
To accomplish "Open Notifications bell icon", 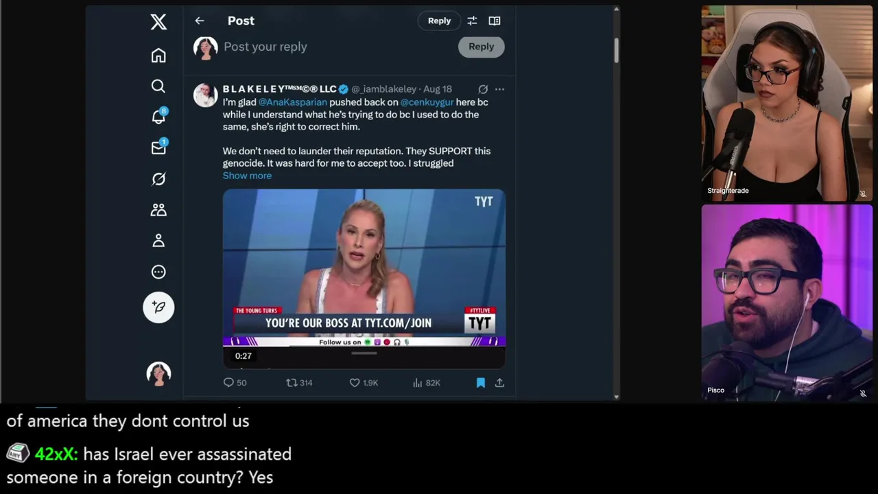I will click(158, 117).
